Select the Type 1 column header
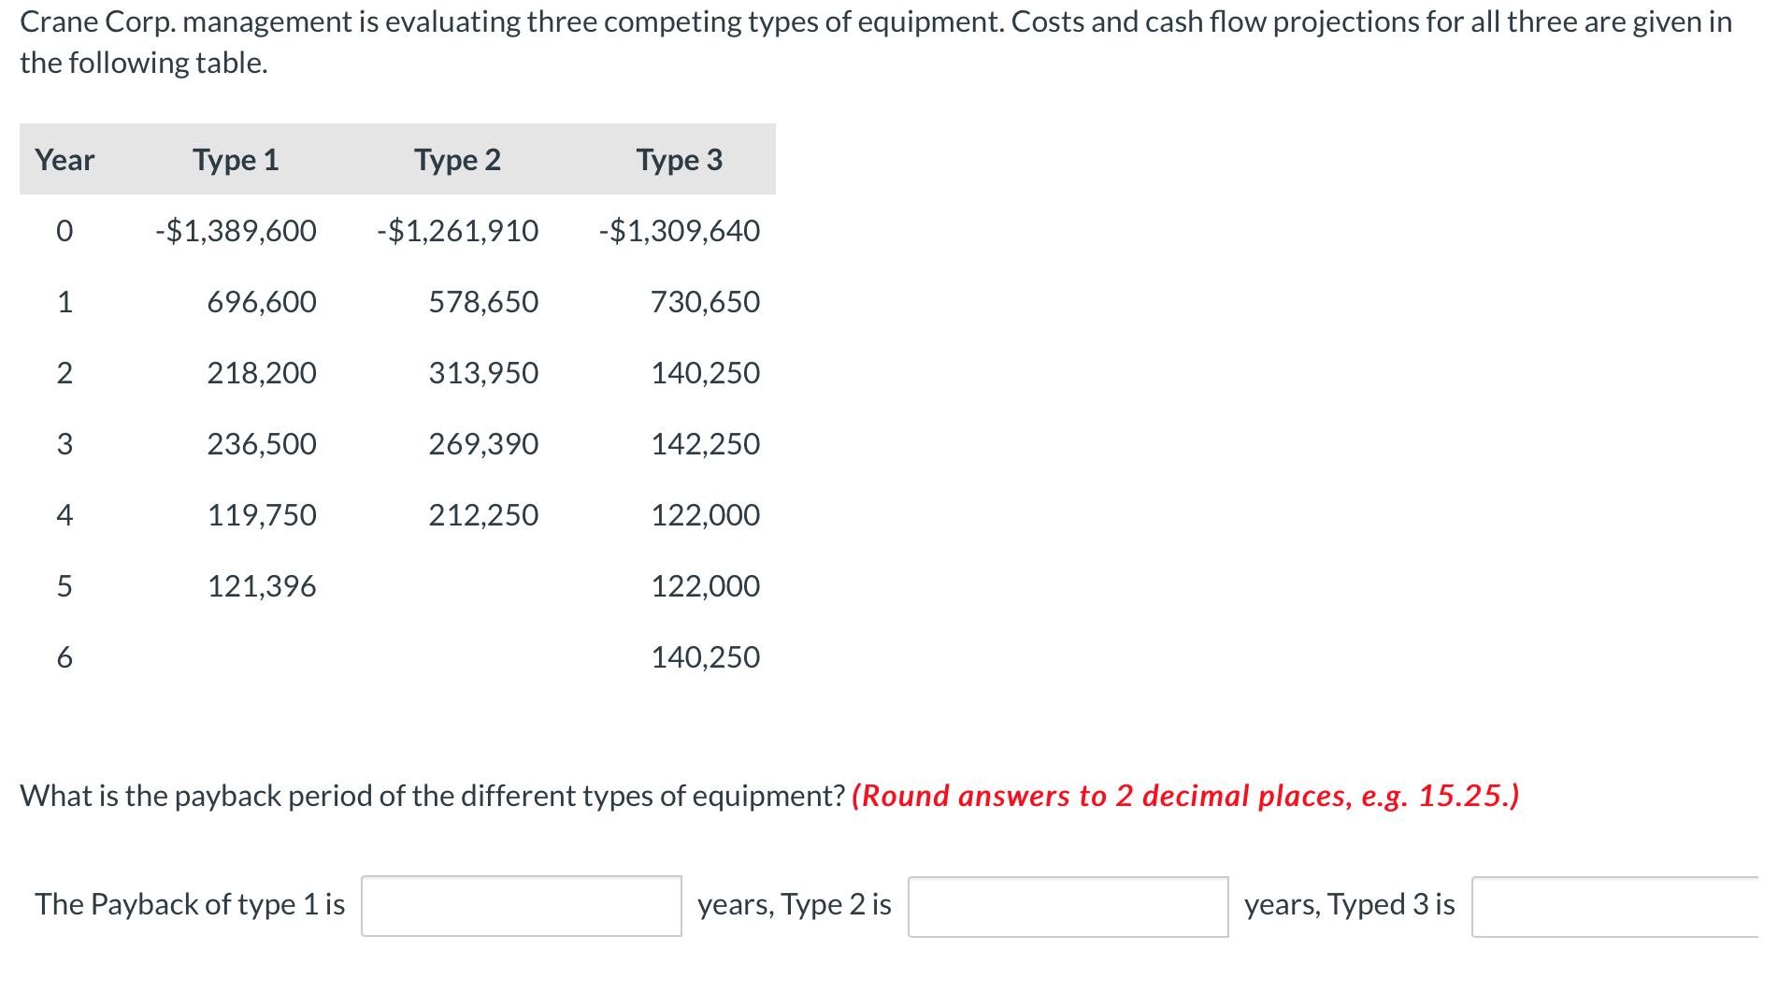Viewport: 1778px width, 993px height. (236, 160)
